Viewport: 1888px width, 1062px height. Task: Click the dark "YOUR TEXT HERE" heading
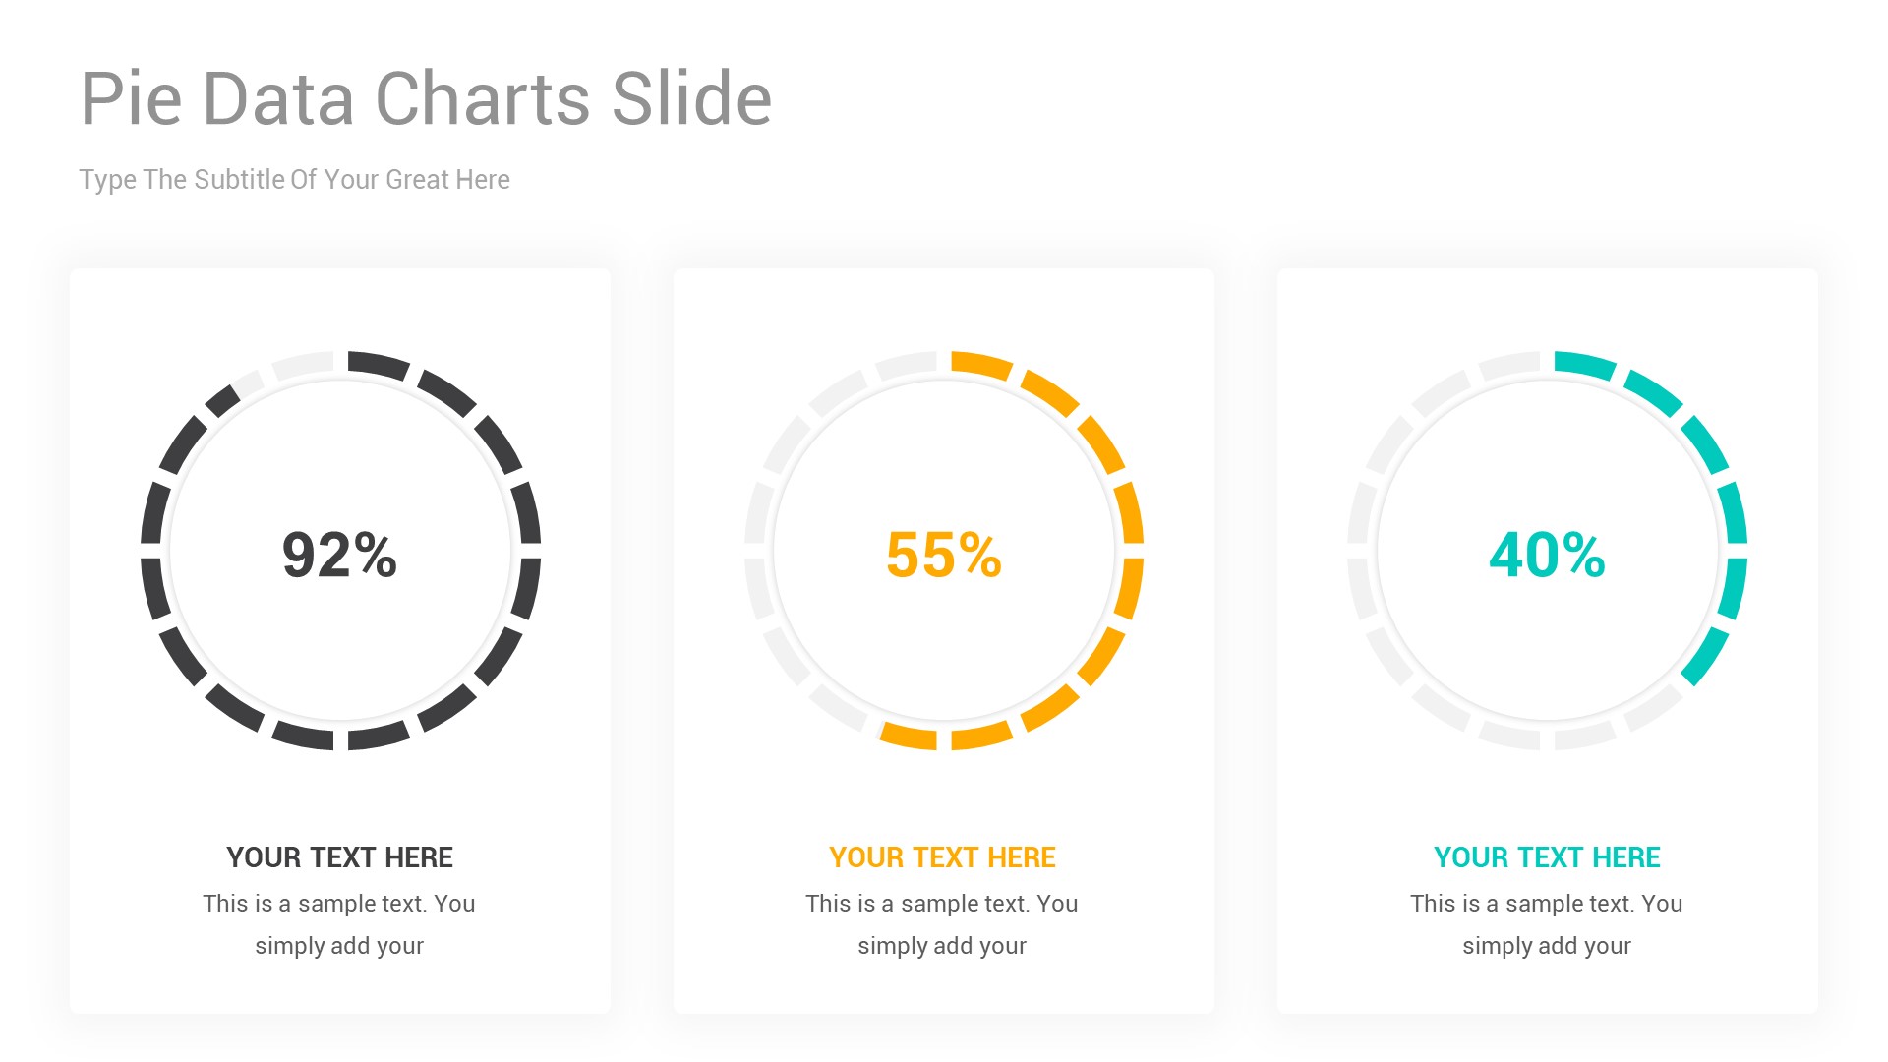point(339,857)
